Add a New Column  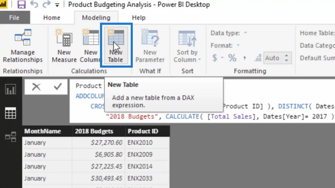coord(90,46)
